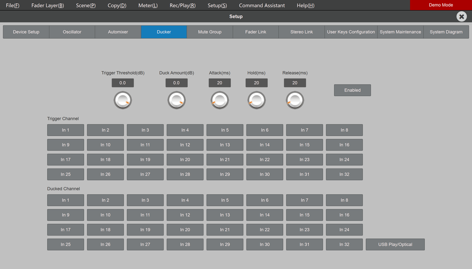Image resolution: width=472 pixels, height=269 pixels.
Task: Open Command Assistant from the menu bar
Action: pyautogui.click(x=262, y=5)
